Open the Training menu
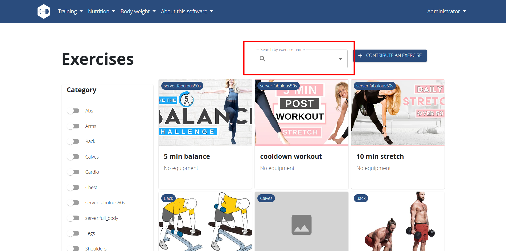The width and height of the screenshot is (506, 251). pyautogui.click(x=70, y=11)
